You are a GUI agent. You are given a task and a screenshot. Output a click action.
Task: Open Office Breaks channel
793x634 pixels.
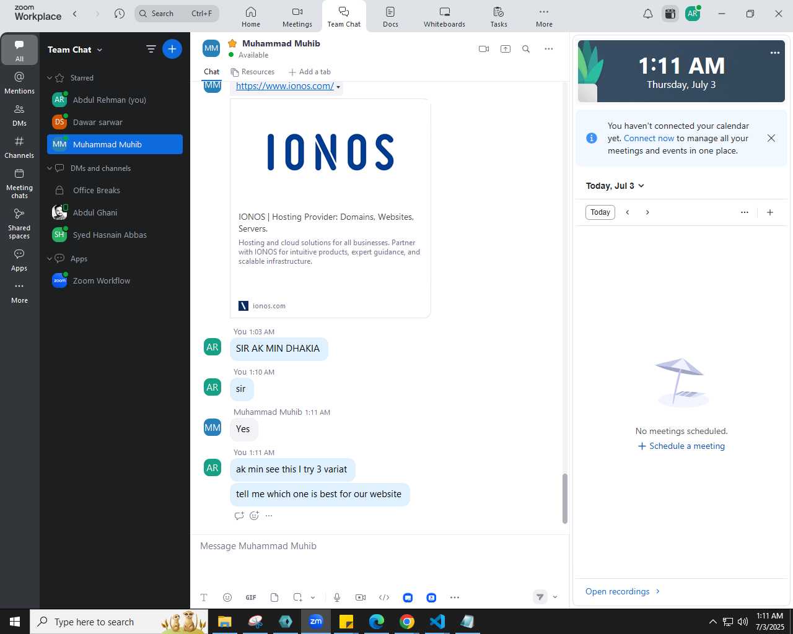[x=115, y=190]
